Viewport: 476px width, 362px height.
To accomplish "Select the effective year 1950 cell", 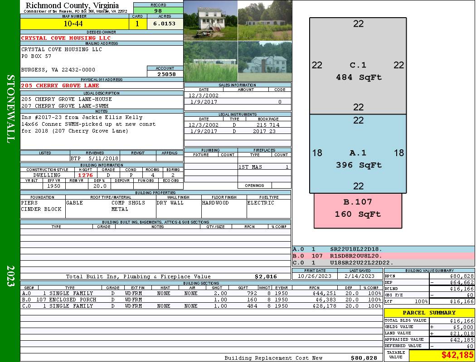I will pyautogui.click(x=54, y=186).
